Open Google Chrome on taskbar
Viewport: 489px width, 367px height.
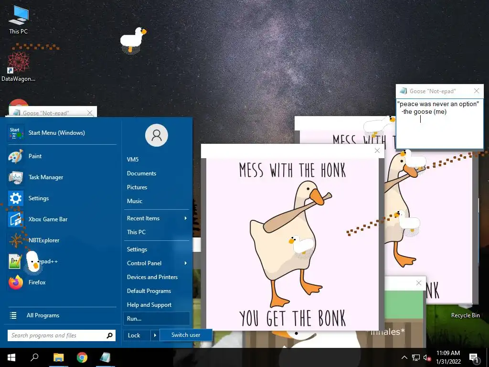82,357
